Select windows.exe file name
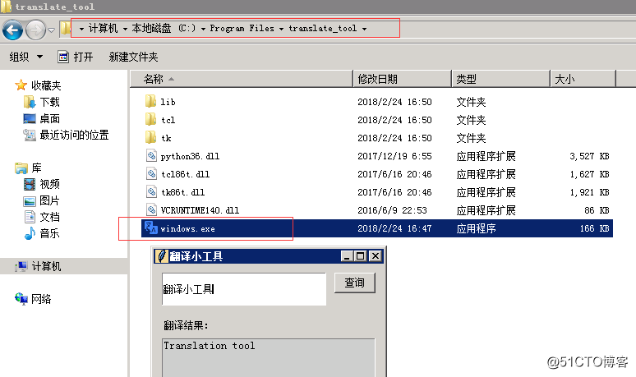636x377 pixels. click(x=188, y=228)
